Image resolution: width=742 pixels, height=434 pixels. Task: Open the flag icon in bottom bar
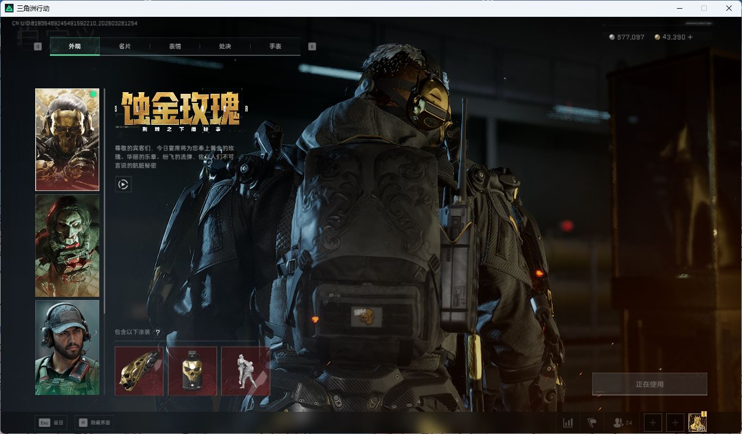(592, 423)
